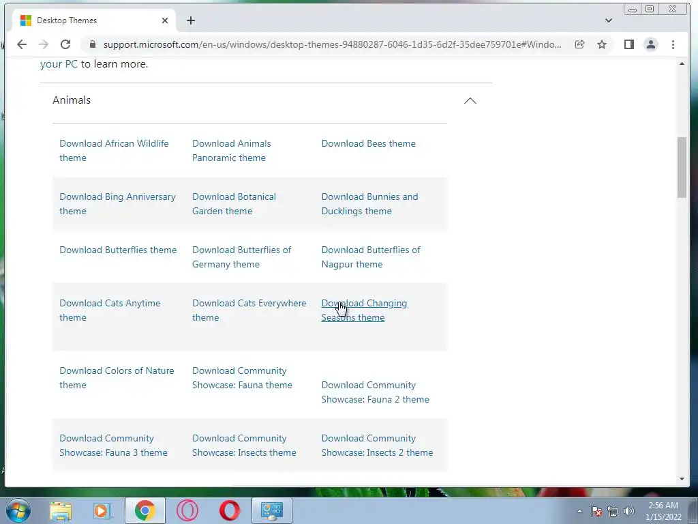This screenshot has width=698, height=524.
Task: Click the page vertical scrollbar thumb
Action: tap(682, 167)
